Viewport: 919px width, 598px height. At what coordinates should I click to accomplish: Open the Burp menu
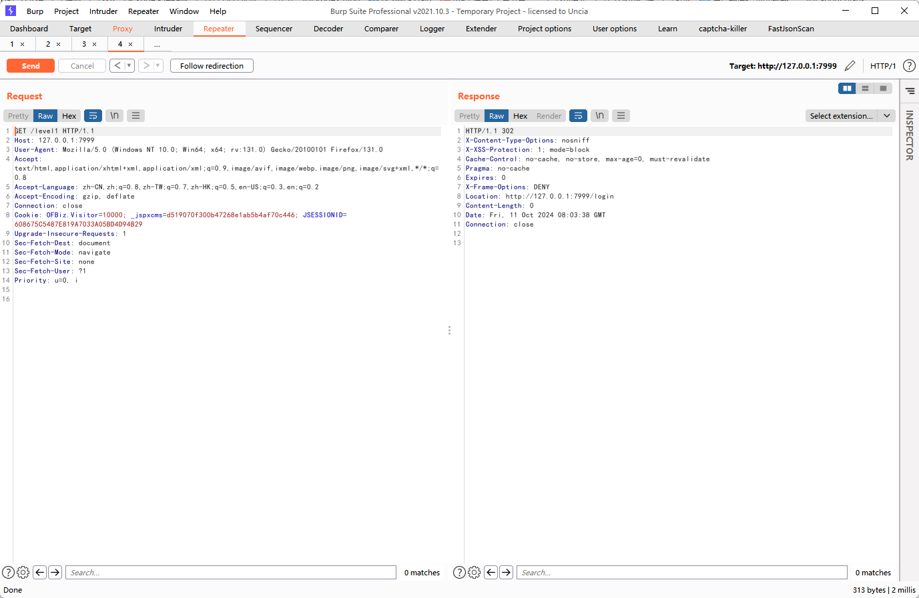pyautogui.click(x=35, y=11)
